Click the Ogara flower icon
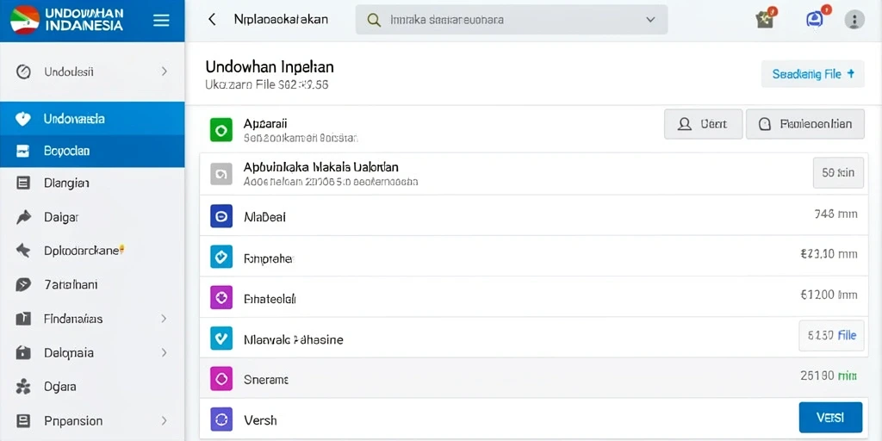 pos(23,387)
